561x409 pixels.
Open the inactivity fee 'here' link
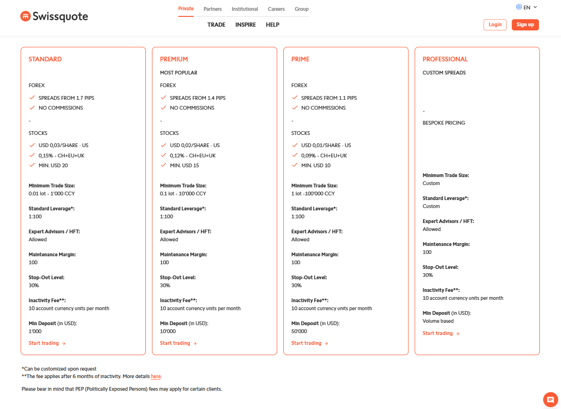click(155, 376)
